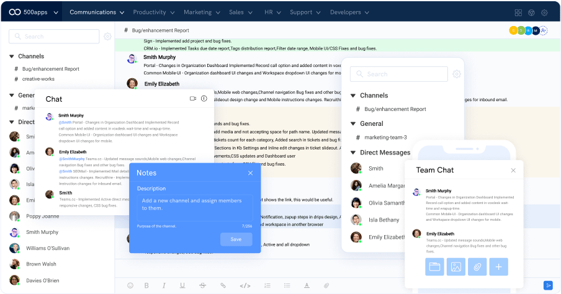Open the creative-works channel
561x294 pixels.
coord(38,79)
